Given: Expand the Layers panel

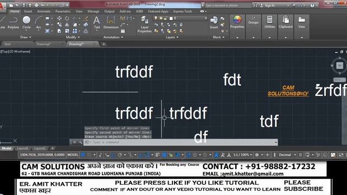Looking at the screenshot, I should point(172,37).
